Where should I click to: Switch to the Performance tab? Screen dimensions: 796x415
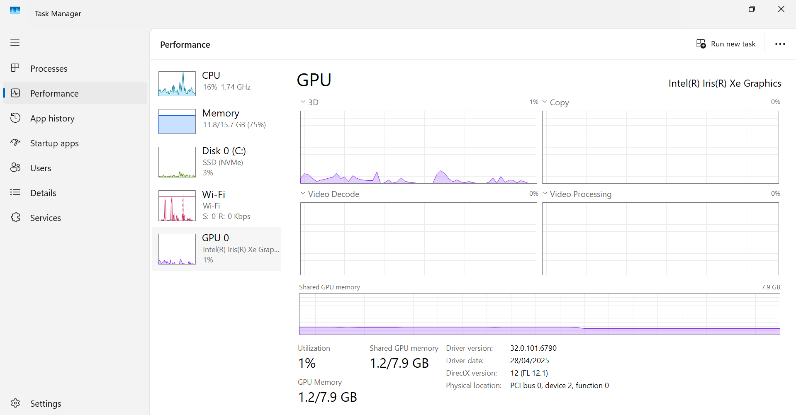click(54, 93)
